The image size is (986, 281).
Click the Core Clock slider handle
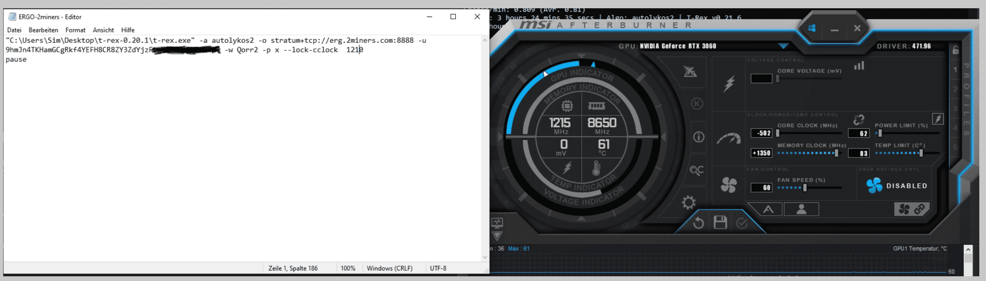click(777, 133)
